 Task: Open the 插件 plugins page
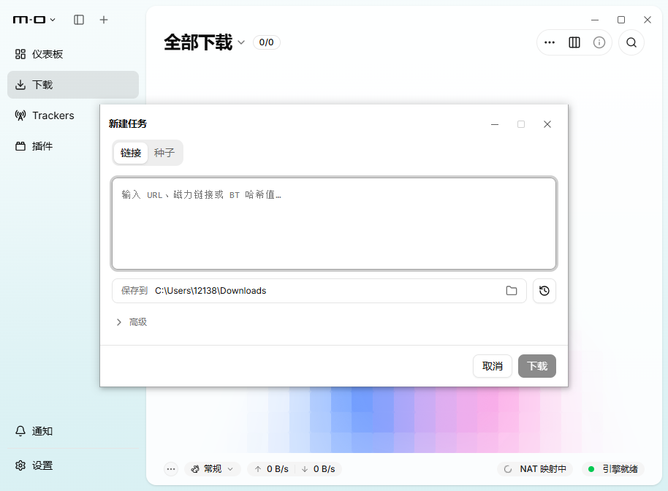click(x=53, y=146)
